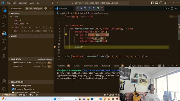Open the Selection menu
Viewport: 180px width, 101px height.
pos(23,3)
